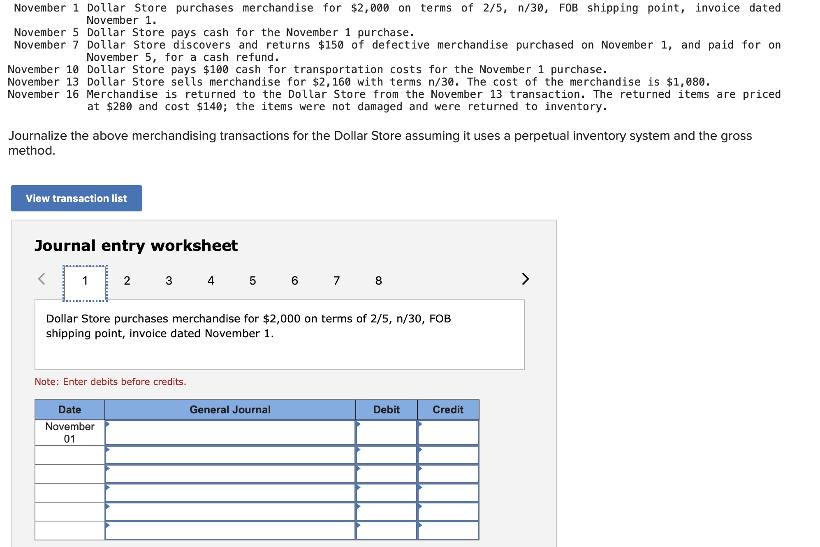This screenshot has height=547, width=820.
Task: Switch to journal entry tab 5
Action: 252,281
